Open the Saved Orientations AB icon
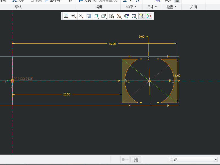The height and width of the screenshot is (165, 220). point(104,16)
